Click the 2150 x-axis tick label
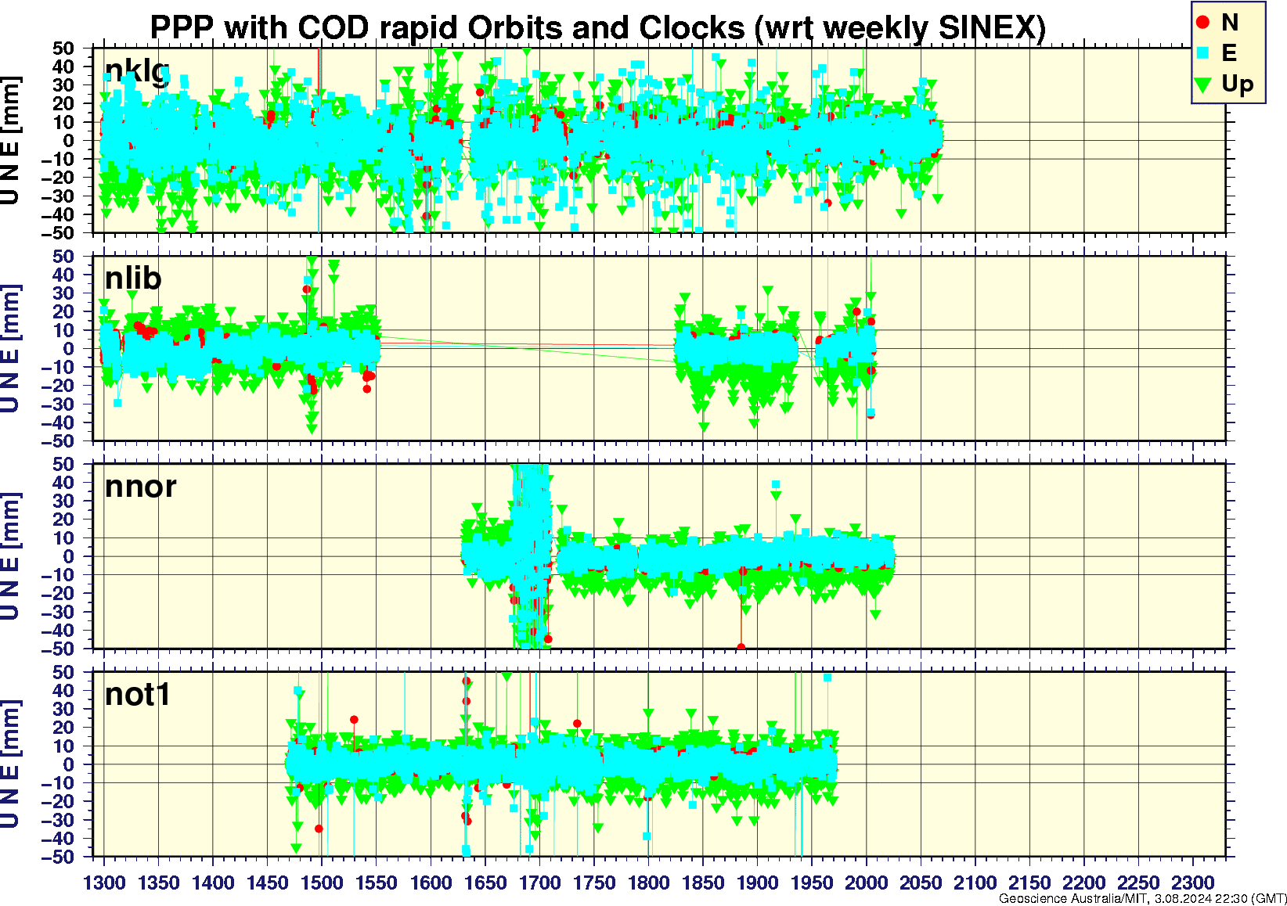This screenshot has height=906, width=1287. (x=1029, y=883)
